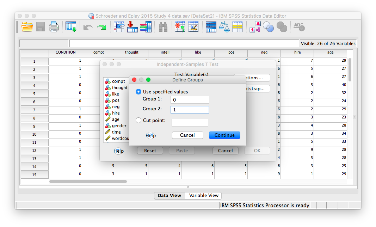
Task: Click the age cell showing 34
Action: point(330,134)
